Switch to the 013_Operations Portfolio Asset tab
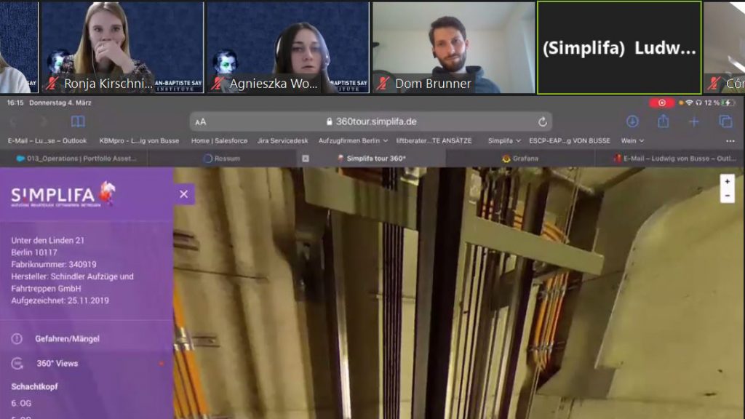 pyautogui.click(x=74, y=159)
